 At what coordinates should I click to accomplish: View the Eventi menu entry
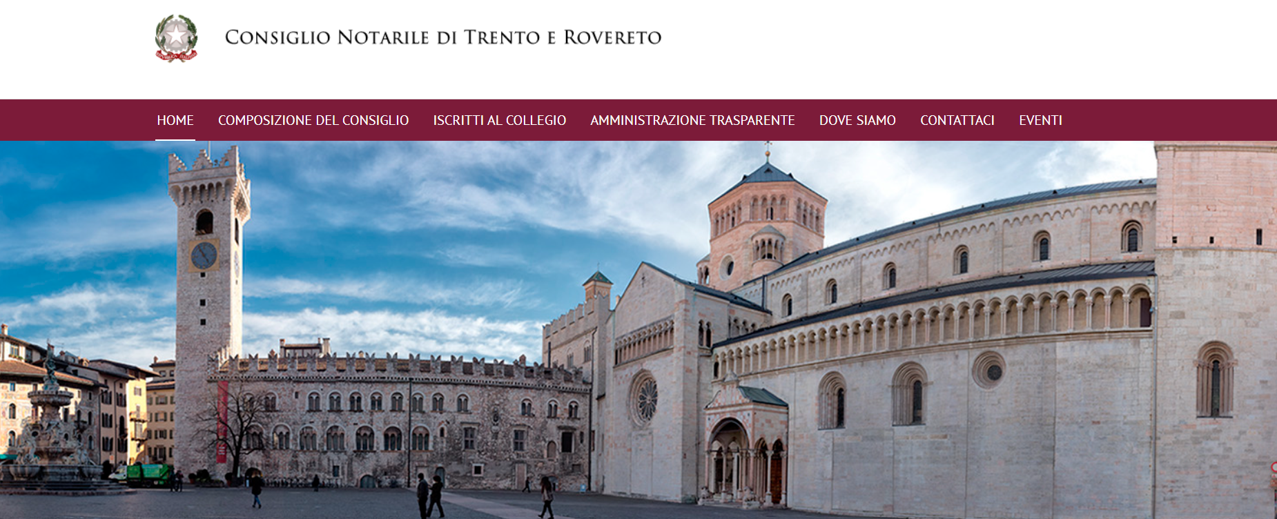point(1040,120)
